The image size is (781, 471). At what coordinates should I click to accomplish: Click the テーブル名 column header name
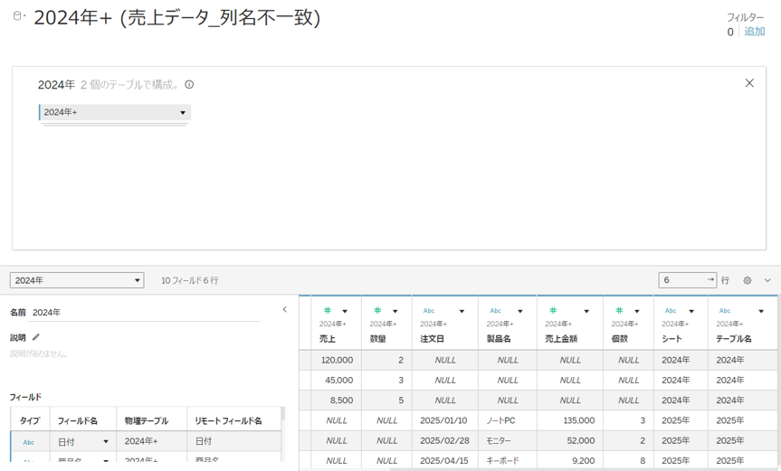(x=734, y=339)
